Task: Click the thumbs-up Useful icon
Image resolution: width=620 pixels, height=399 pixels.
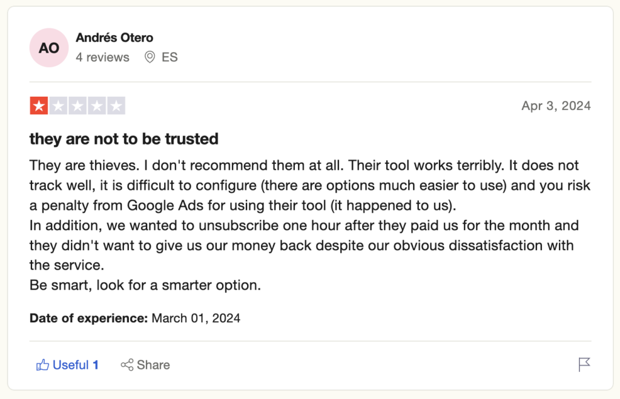Action: point(42,365)
